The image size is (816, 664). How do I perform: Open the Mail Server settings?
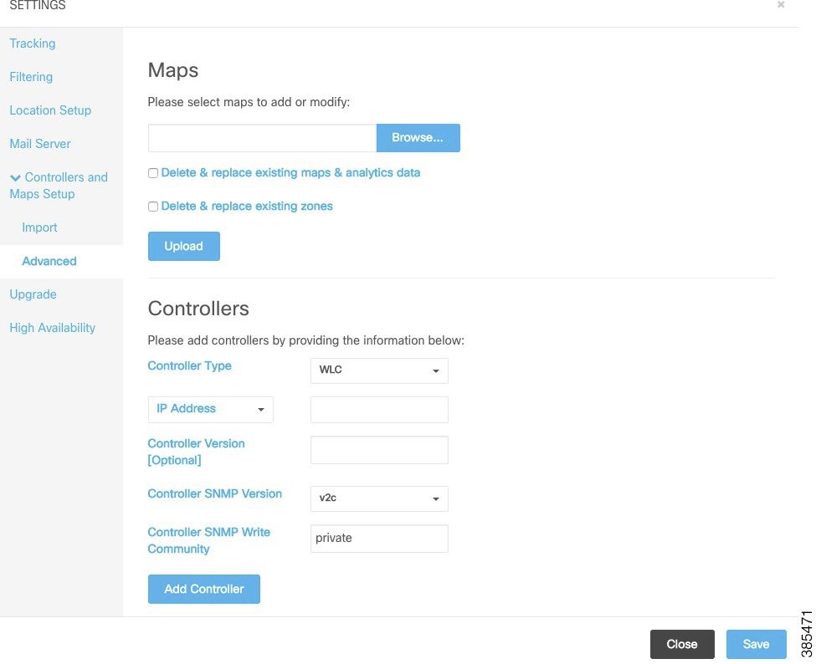point(39,144)
